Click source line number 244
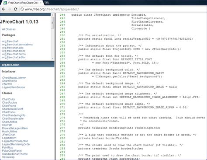The height and width of the screenshot is (160, 207). pyautogui.click(x=62, y=15)
